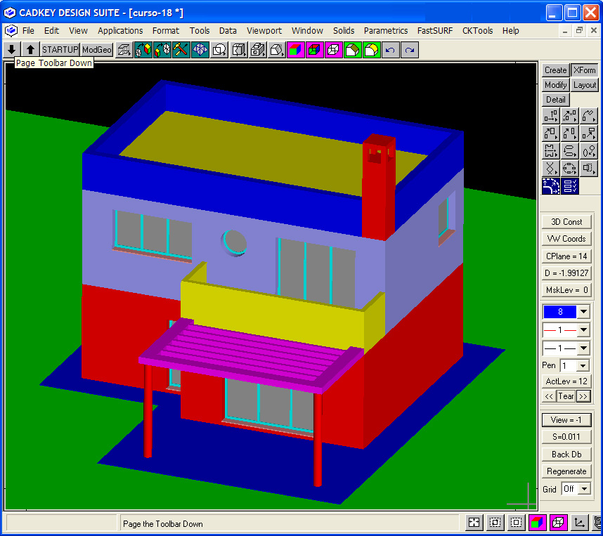Click the zoom-to-fit icon in status bar
603x536 pixels.
click(x=474, y=523)
